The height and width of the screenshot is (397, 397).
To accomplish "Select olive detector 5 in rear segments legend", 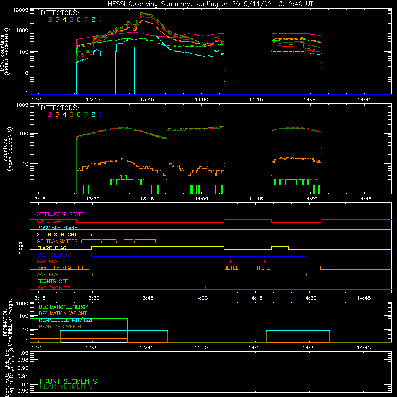I will pyautogui.click(x=71, y=115).
